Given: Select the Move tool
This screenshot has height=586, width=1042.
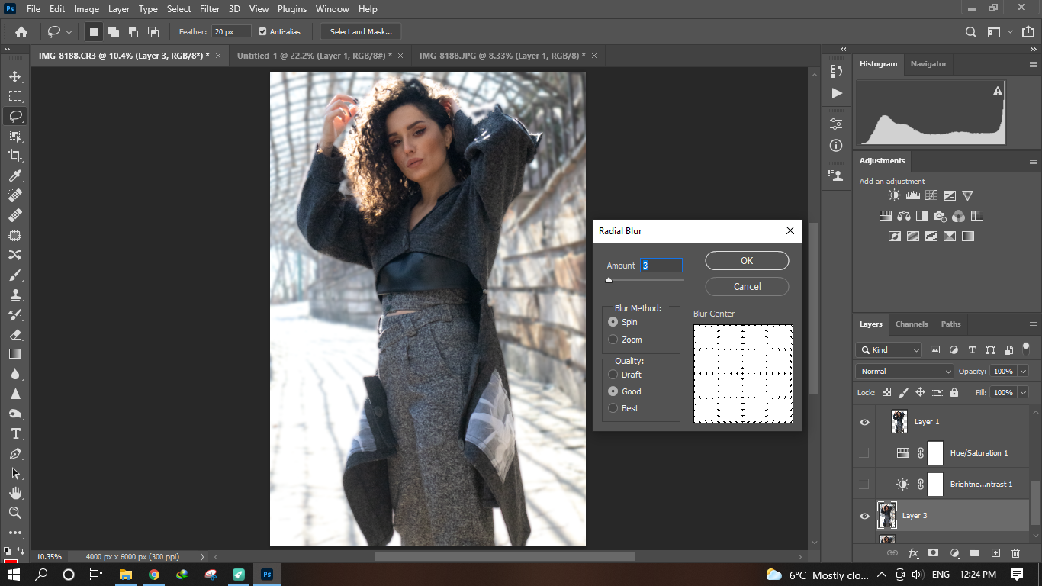Looking at the screenshot, I should (14, 76).
